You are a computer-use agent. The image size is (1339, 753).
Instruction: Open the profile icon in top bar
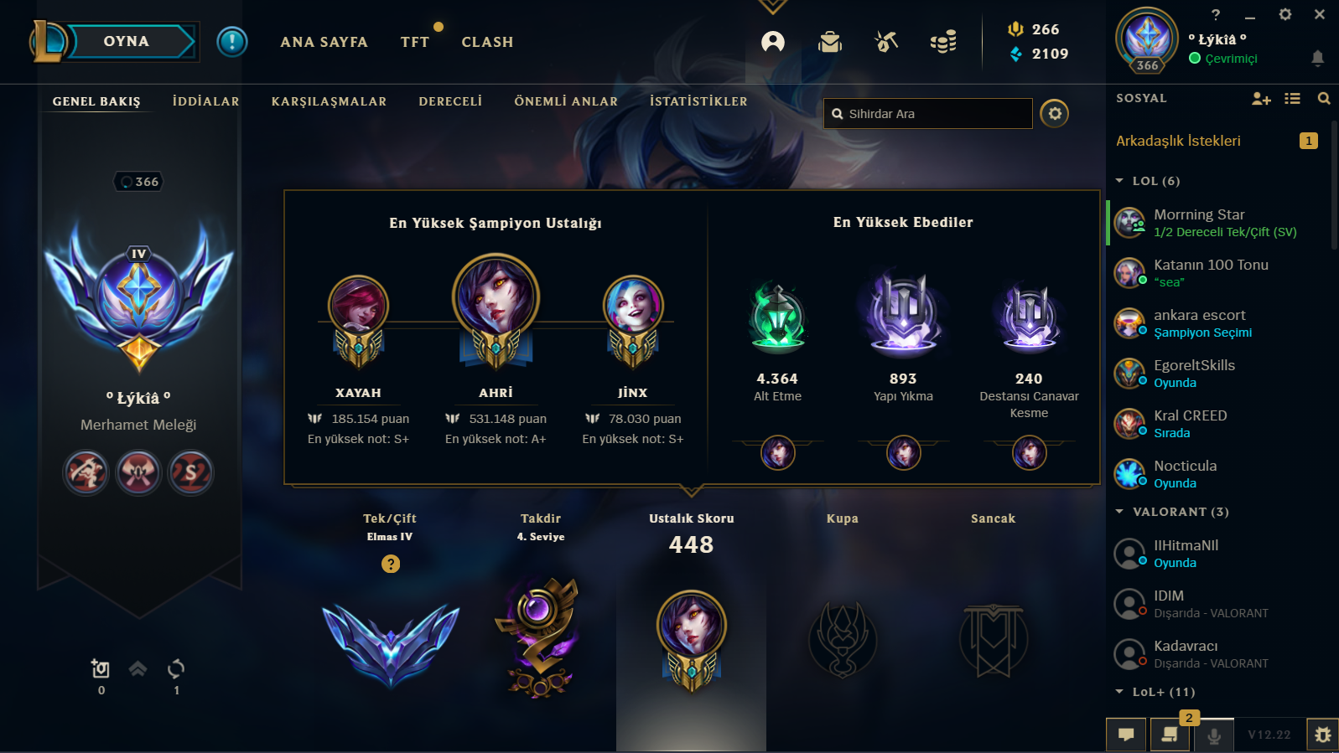point(773,42)
